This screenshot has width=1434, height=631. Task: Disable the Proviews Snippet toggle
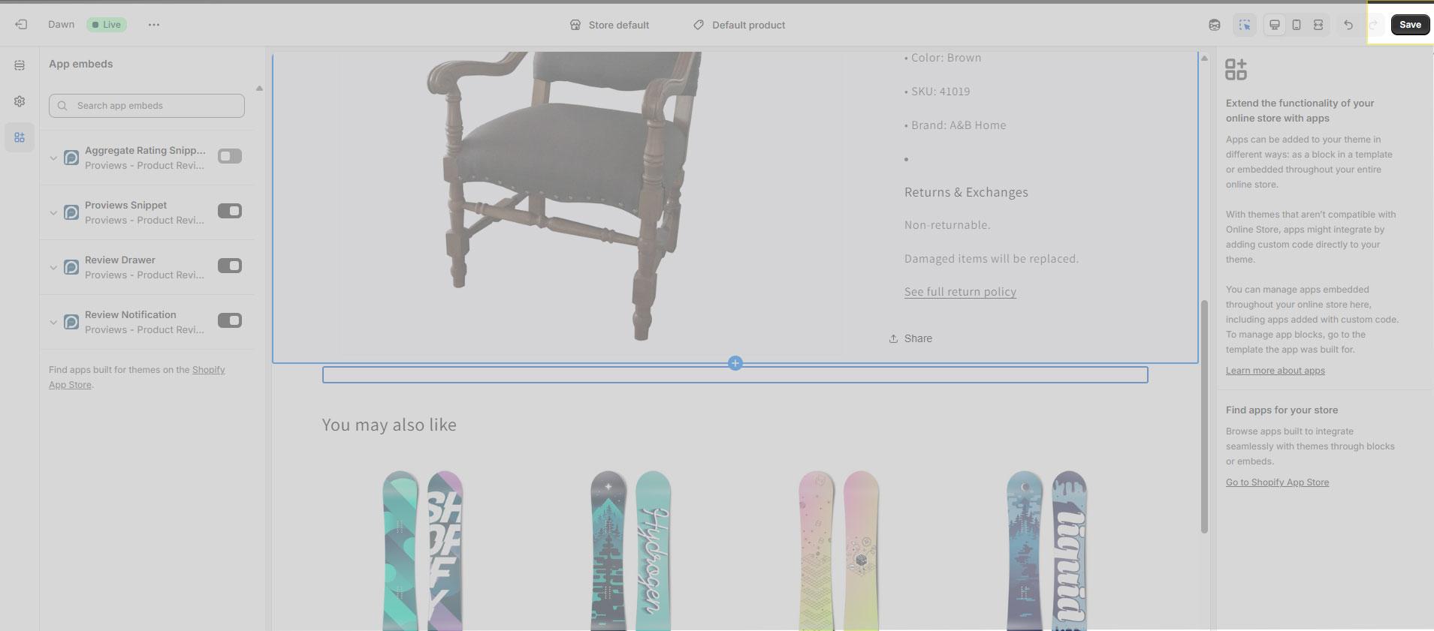[x=230, y=211]
